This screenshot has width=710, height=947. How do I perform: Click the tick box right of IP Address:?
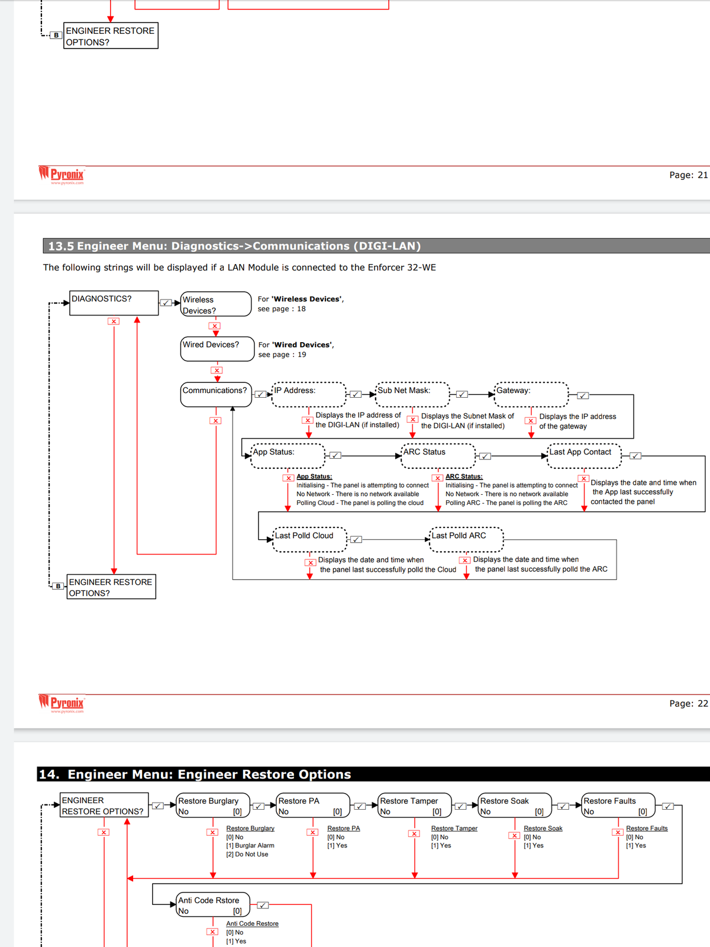point(355,395)
